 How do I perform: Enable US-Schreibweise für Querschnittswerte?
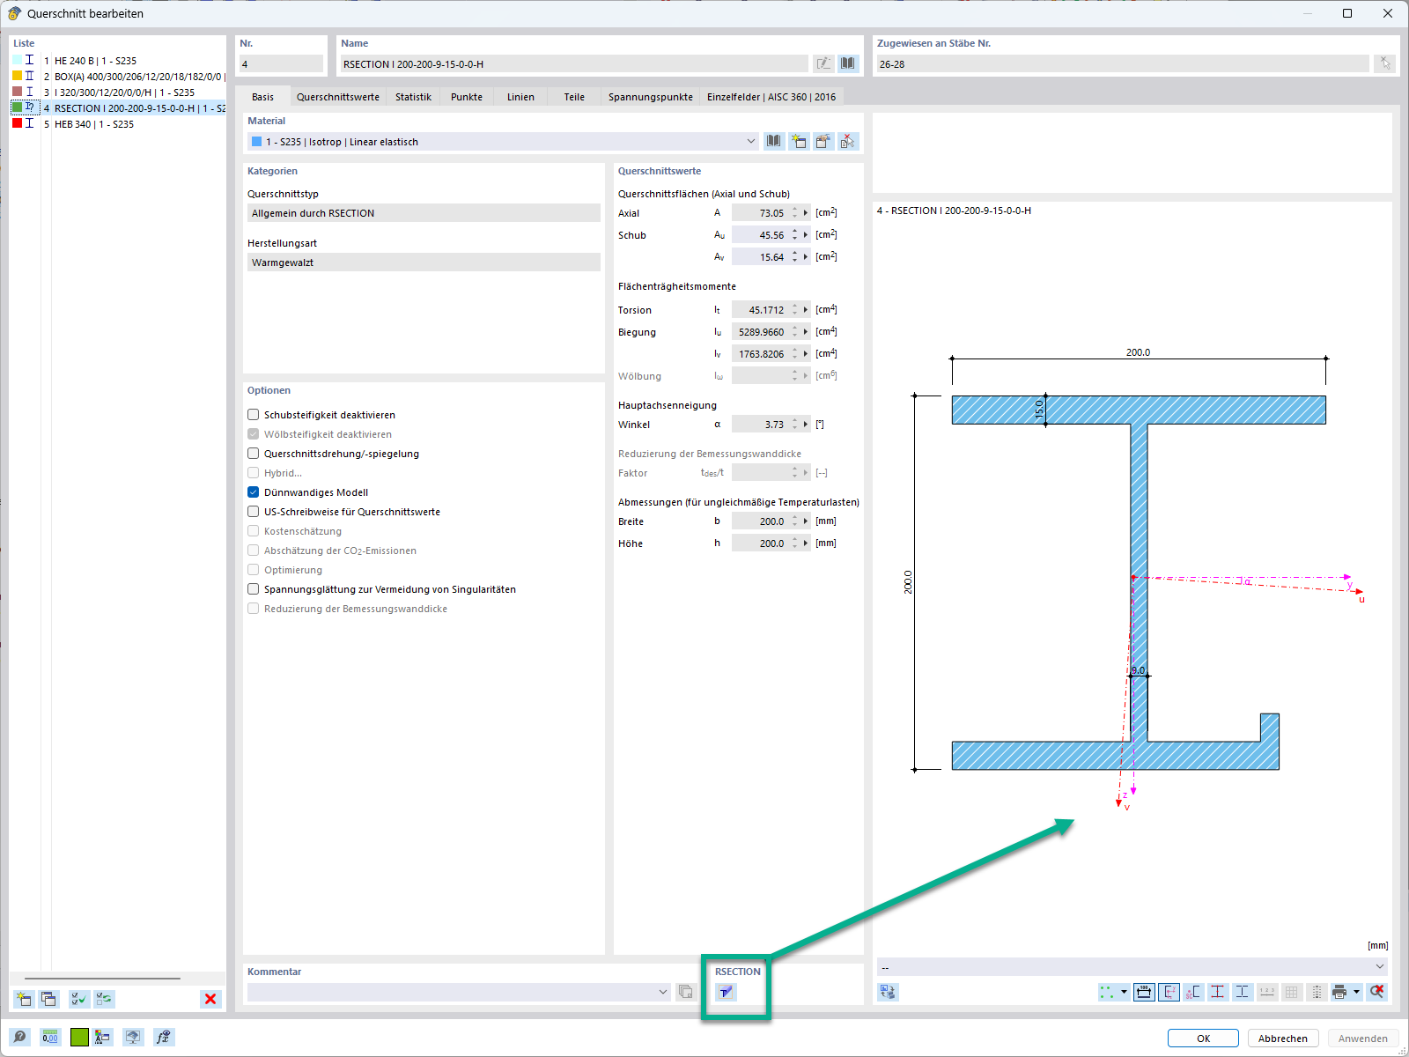click(x=253, y=511)
